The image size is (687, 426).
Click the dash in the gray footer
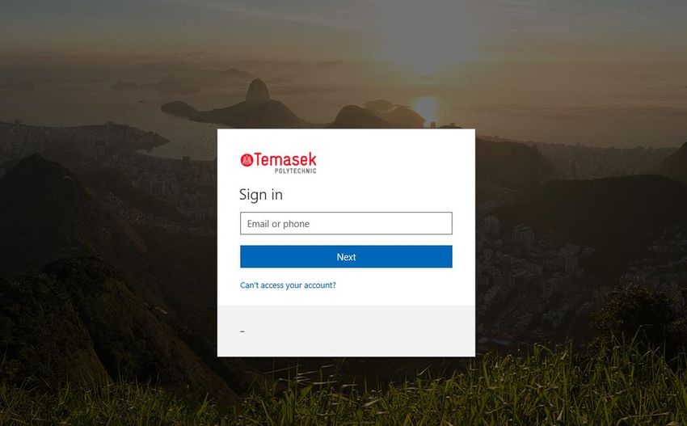pyautogui.click(x=242, y=331)
